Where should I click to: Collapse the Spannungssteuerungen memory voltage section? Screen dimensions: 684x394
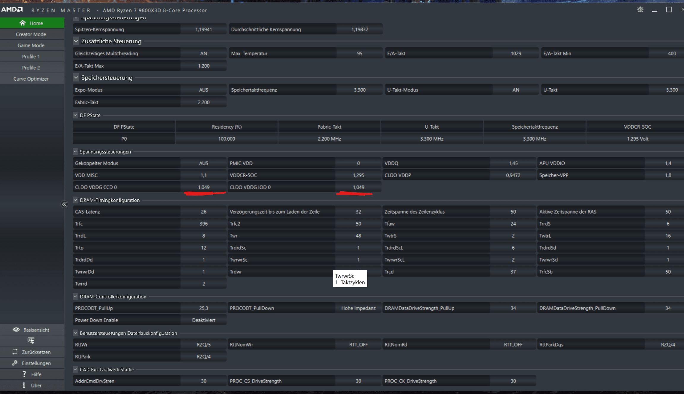point(75,151)
